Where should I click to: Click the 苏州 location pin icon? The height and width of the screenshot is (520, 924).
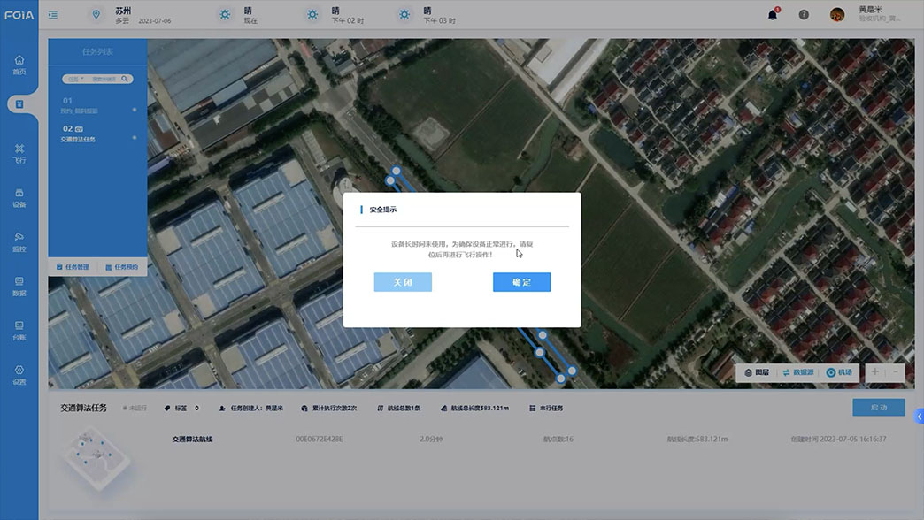click(96, 14)
